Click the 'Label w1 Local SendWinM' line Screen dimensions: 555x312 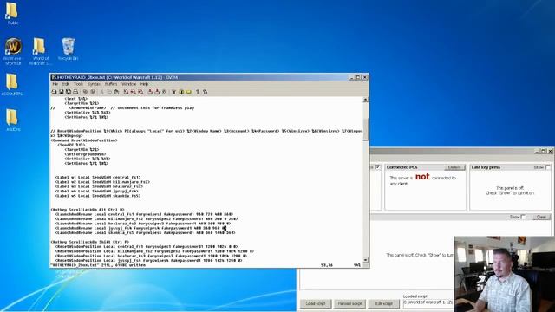point(98,177)
